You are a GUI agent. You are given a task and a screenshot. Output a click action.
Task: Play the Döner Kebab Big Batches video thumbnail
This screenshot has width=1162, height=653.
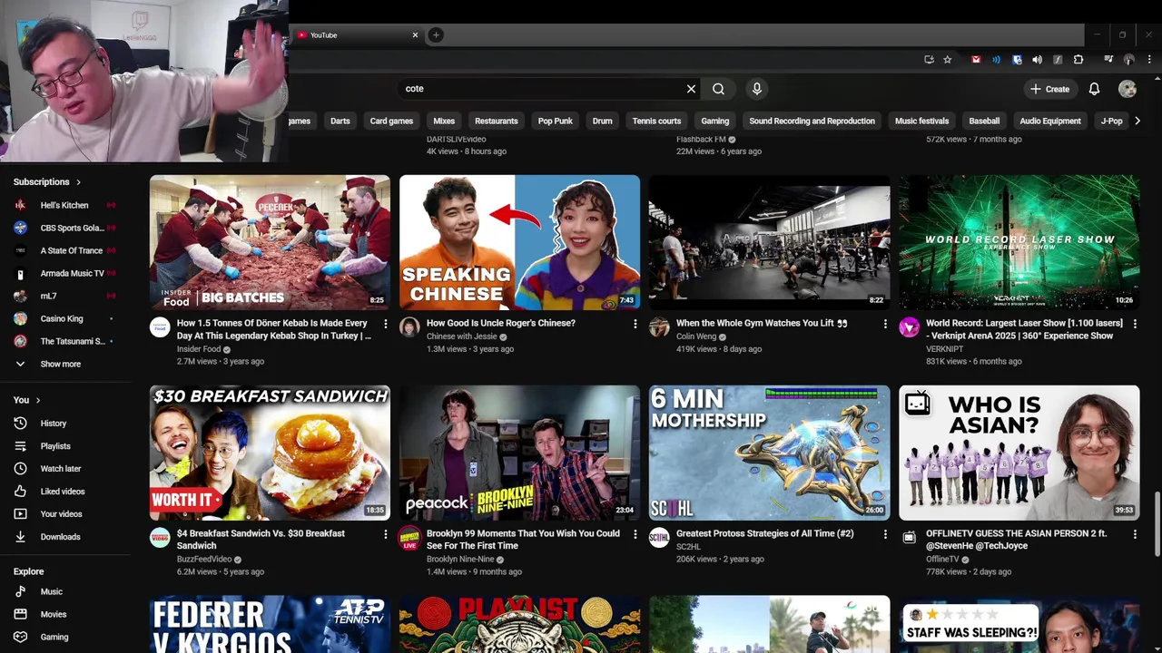[270, 242]
